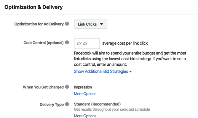Click the black arrow inside Link Clicks button
The height and width of the screenshot is (118, 198).
pos(102,24)
